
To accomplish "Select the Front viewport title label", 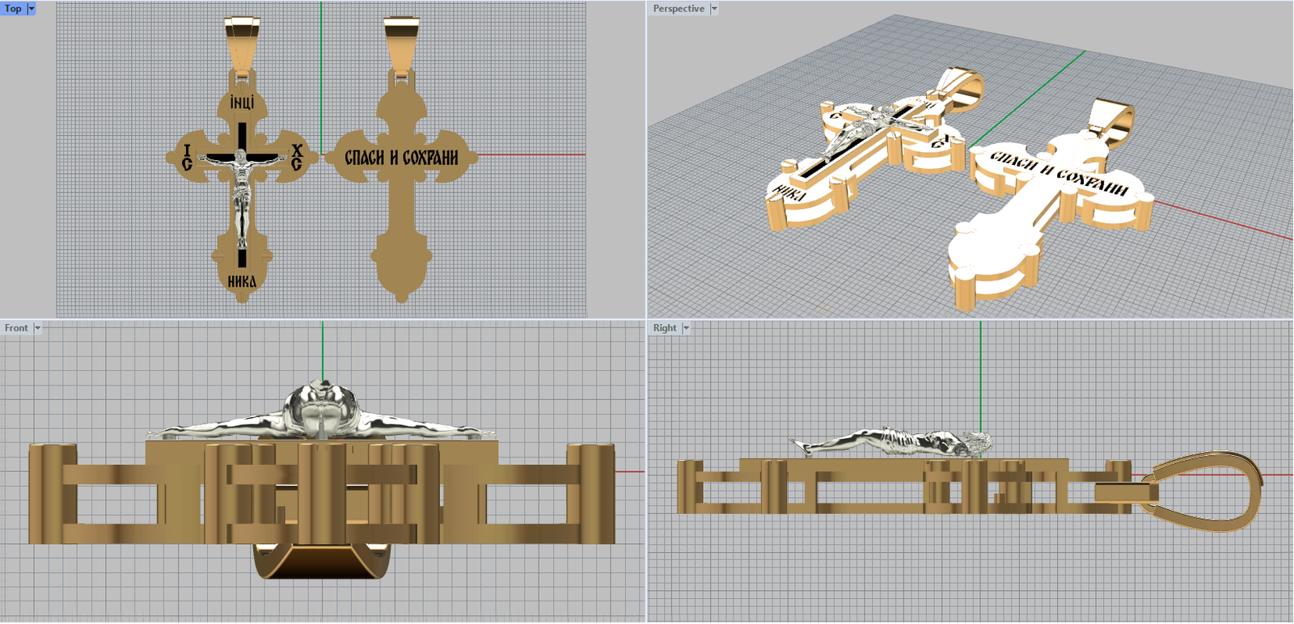I will click(16, 328).
